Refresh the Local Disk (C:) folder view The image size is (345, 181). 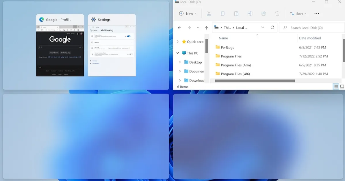(272, 27)
